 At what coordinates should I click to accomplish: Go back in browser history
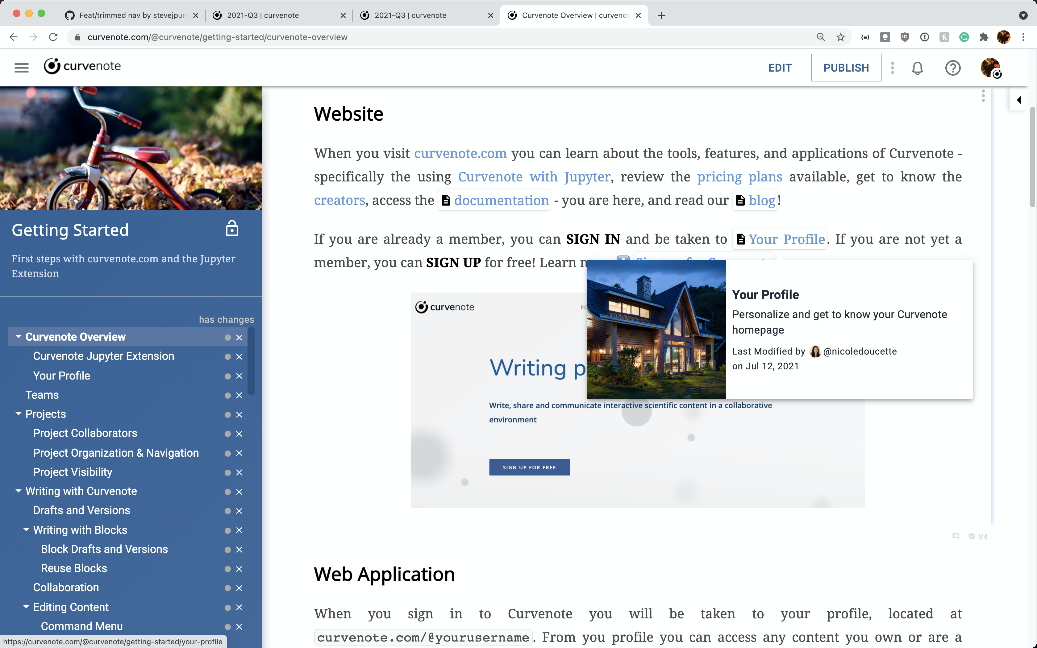pyautogui.click(x=13, y=37)
